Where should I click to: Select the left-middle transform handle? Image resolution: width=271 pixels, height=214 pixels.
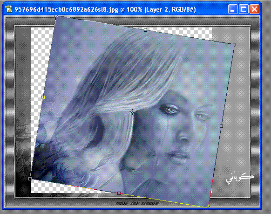43,97
